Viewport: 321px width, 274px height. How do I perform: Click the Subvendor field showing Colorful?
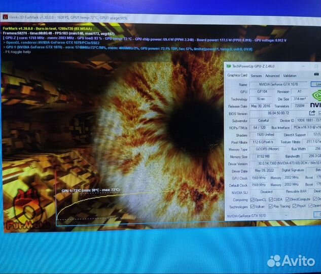click(x=263, y=120)
